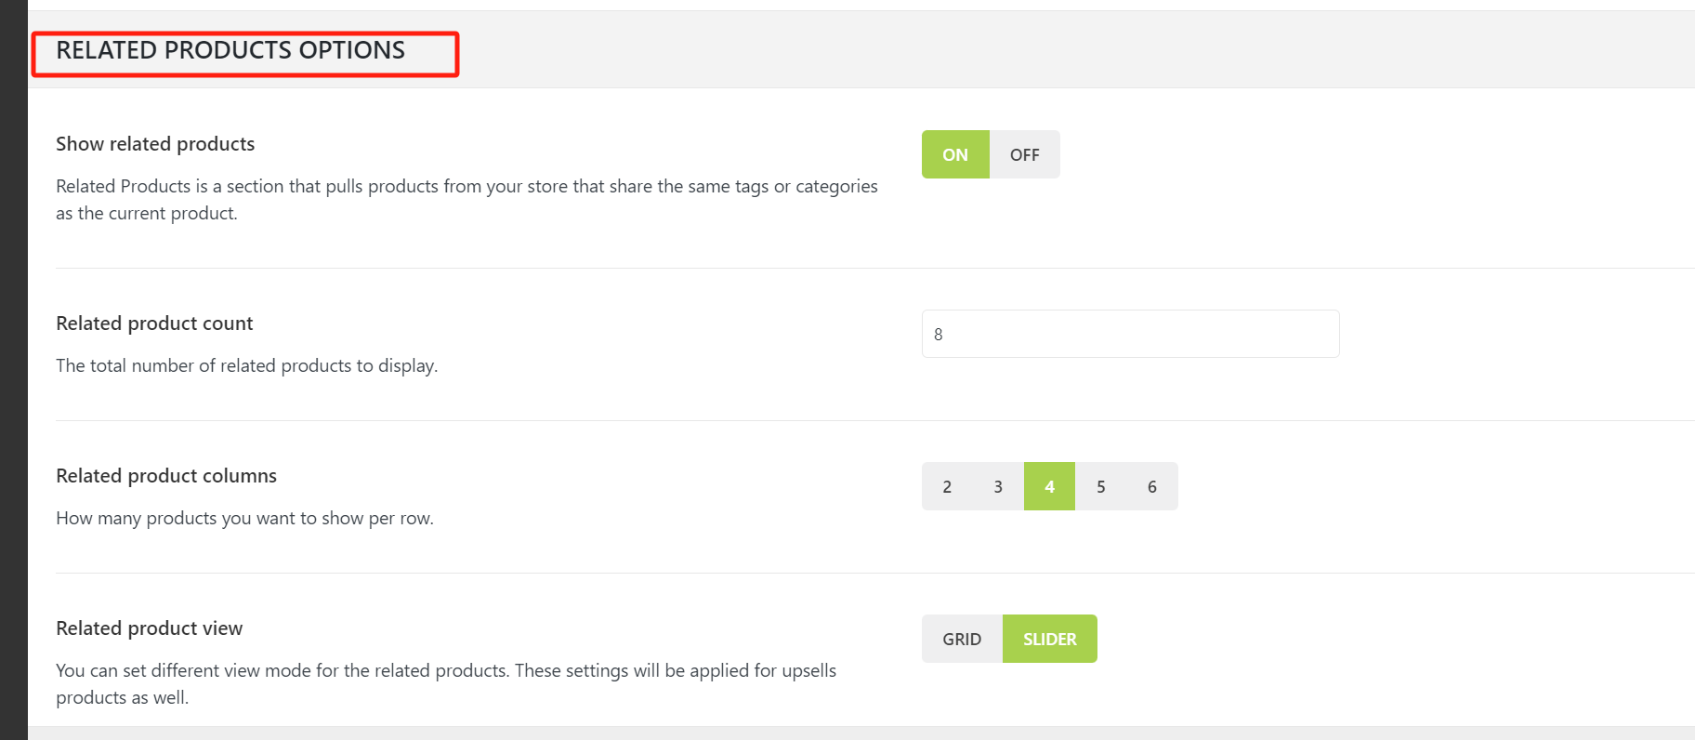Click the upsells view mode description text
Image resolution: width=1695 pixels, height=740 pixels.
pyautogui.click(x=446, y=683)
